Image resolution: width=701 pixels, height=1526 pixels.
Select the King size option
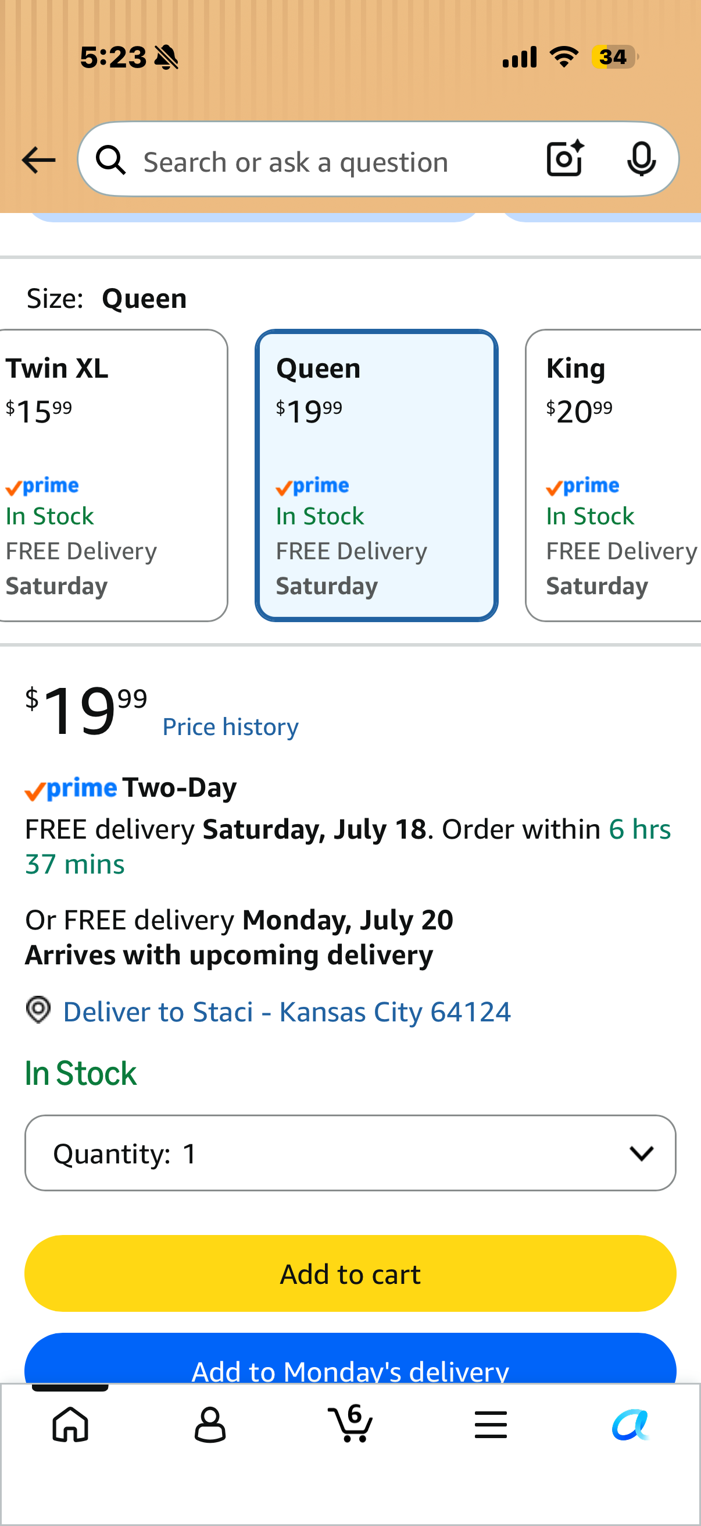[613, 475]
